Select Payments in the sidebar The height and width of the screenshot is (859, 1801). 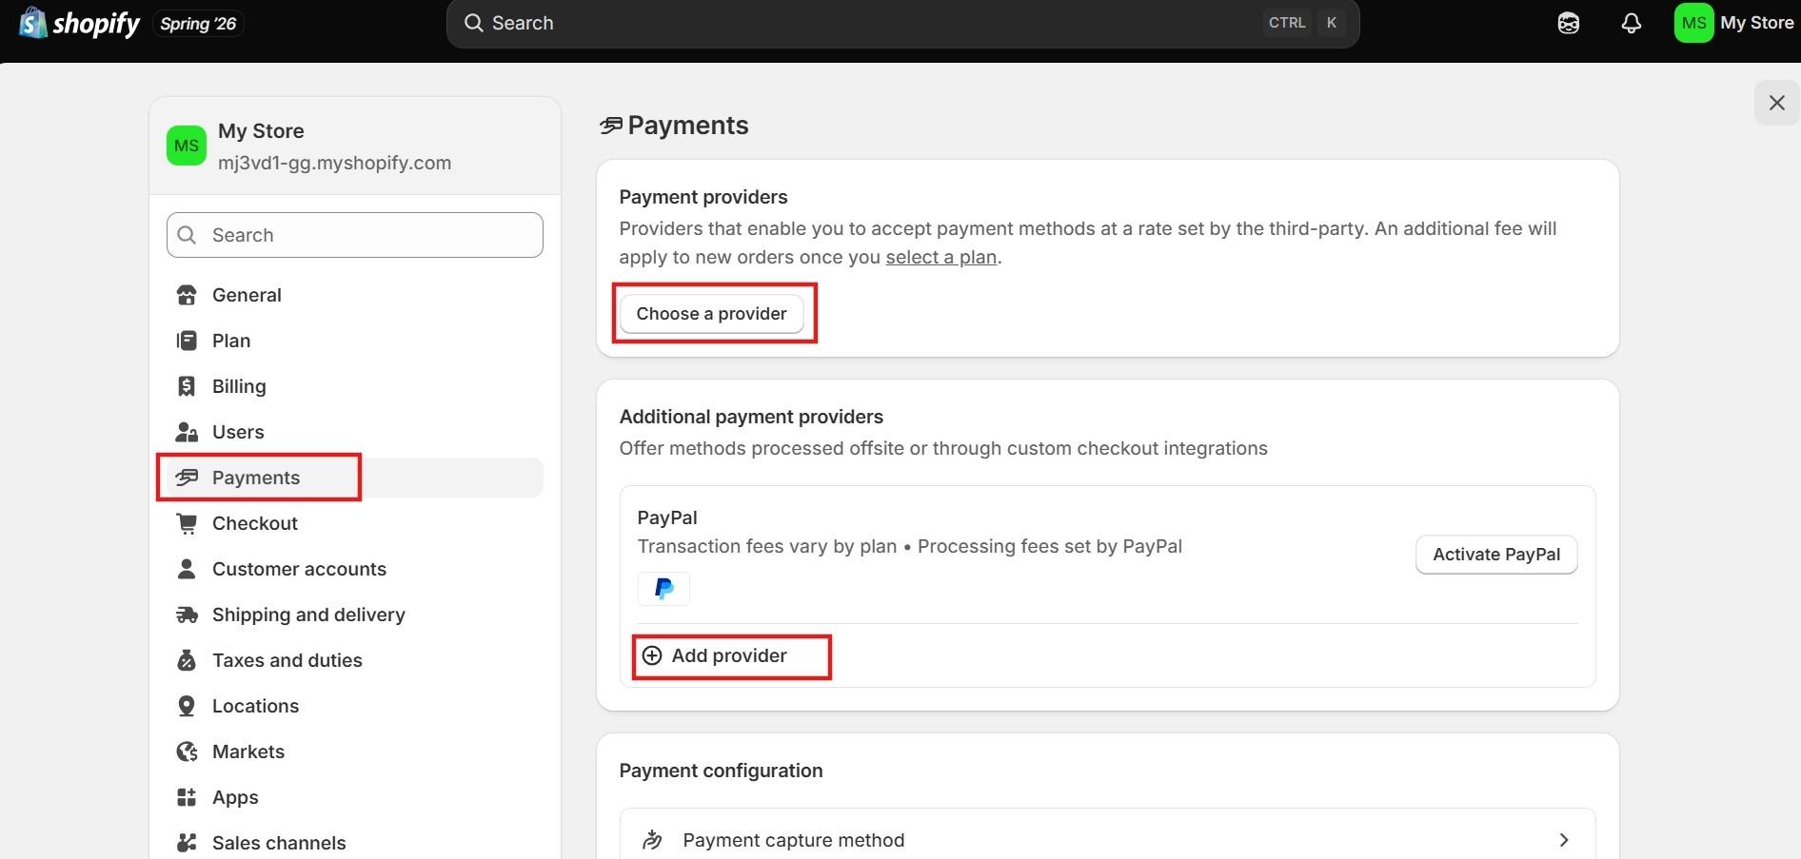click(x=354, y=478)
